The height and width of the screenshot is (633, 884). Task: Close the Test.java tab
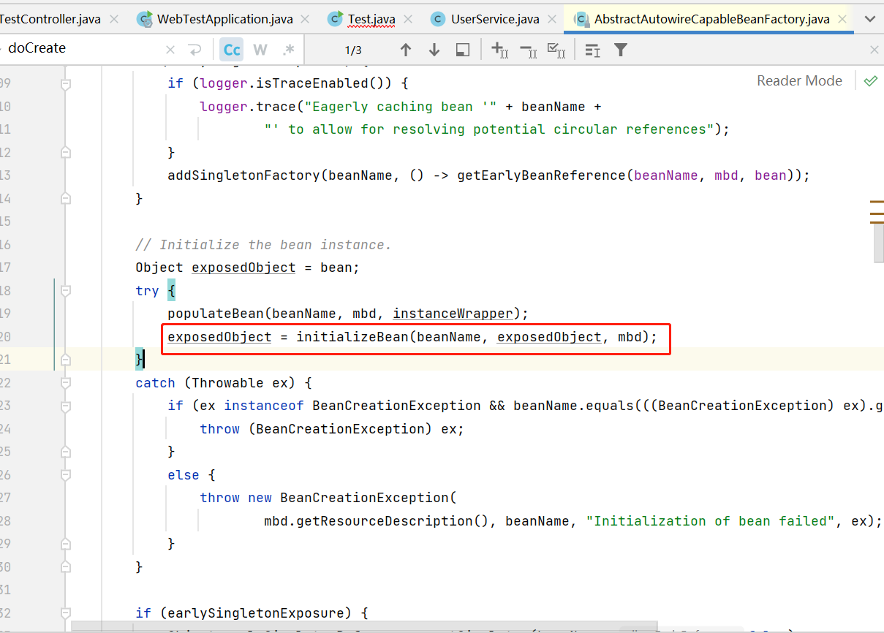click(x=408, y=19)
